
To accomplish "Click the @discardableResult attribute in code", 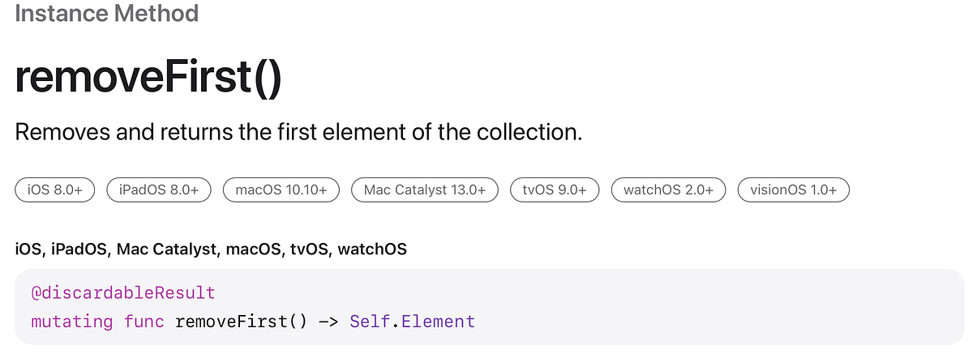I will pyautogui.click(x=122, y=292).
